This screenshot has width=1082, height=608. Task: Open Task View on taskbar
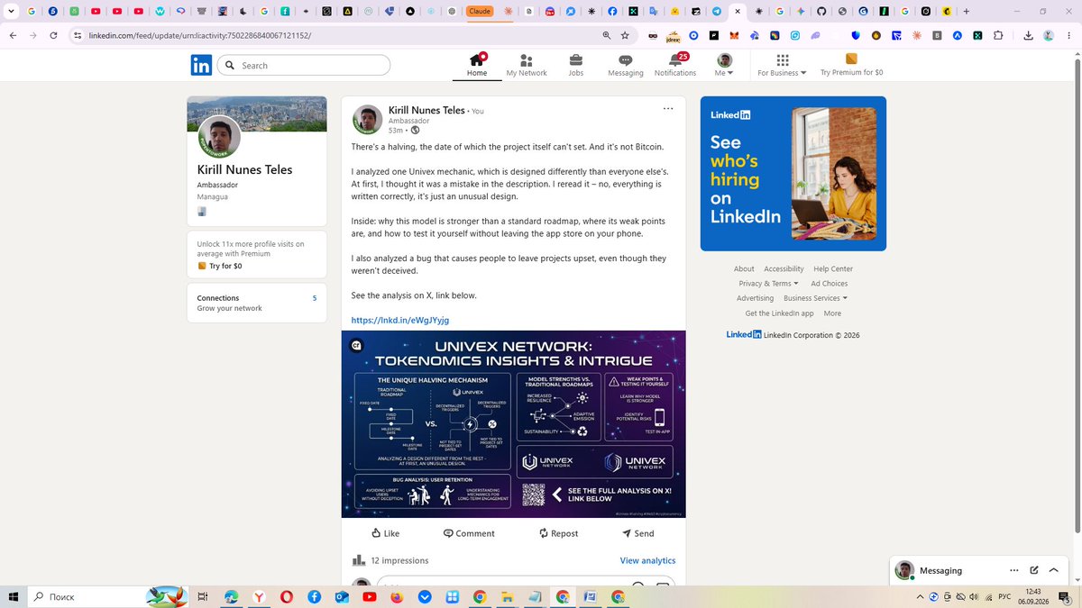pyautogui.click(x=203, y=596)
